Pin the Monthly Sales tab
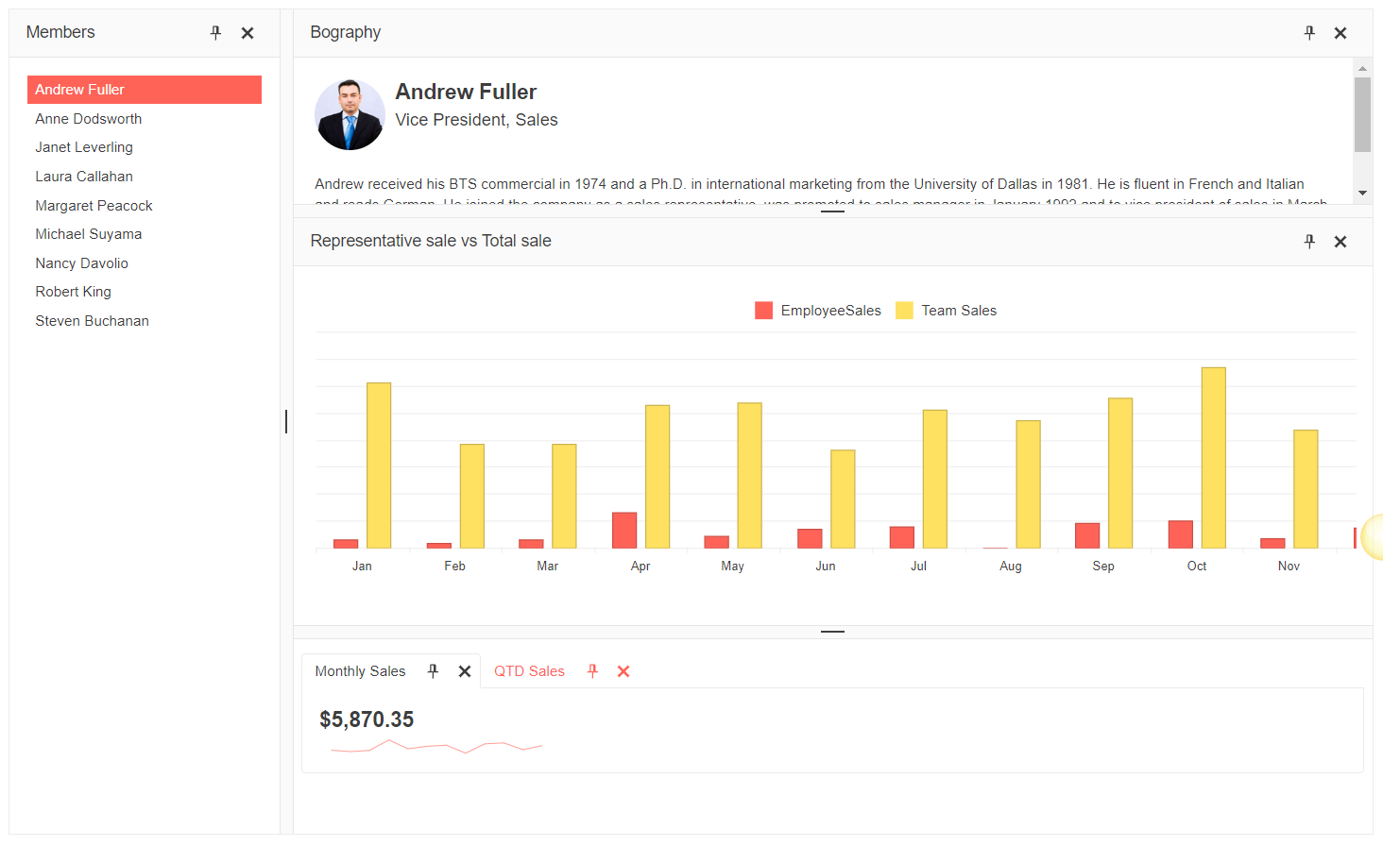1383x846 pixels. click(433, 670)
